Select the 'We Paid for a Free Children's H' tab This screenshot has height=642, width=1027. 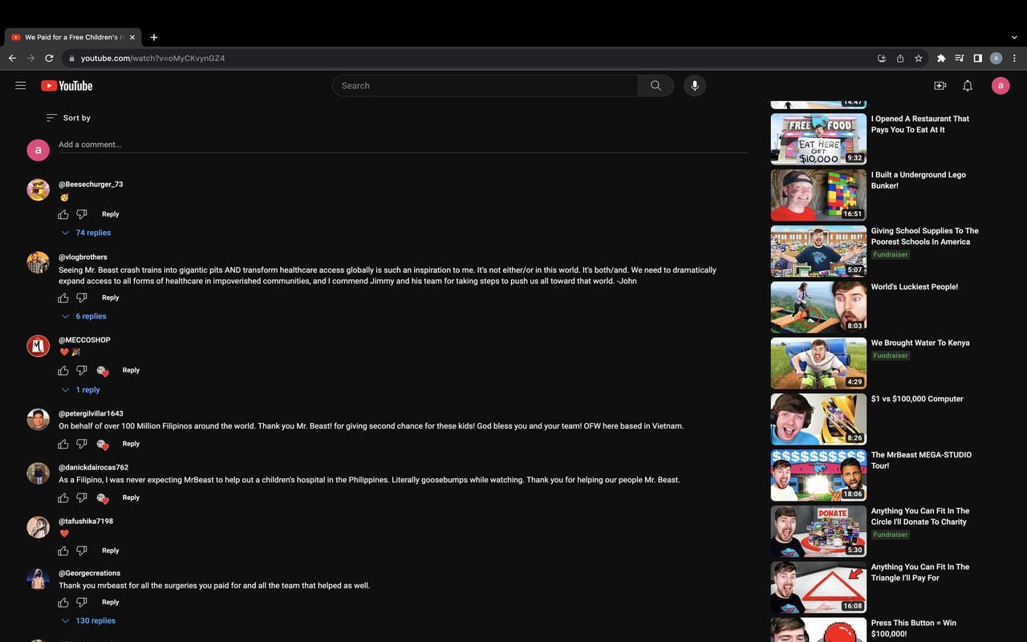tap(71, 37)
